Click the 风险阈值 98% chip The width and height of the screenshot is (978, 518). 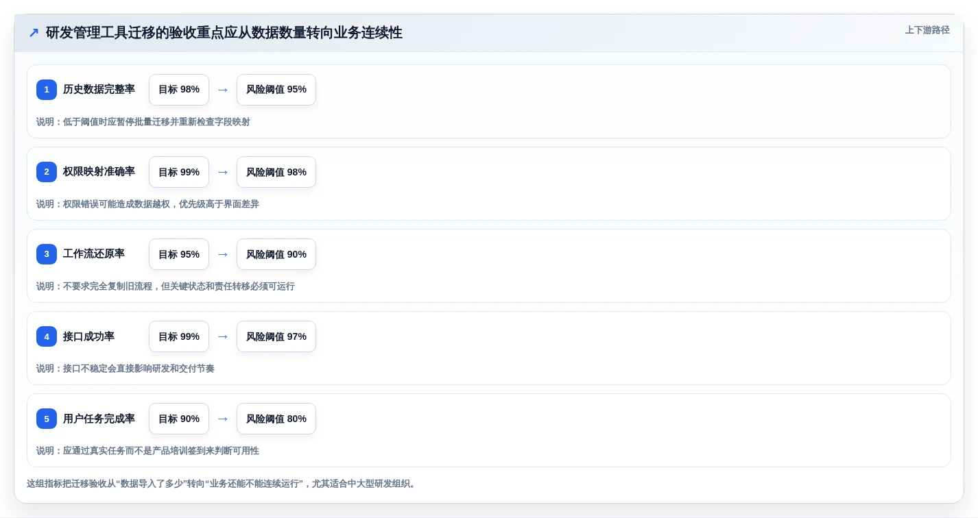coord(276,172)
